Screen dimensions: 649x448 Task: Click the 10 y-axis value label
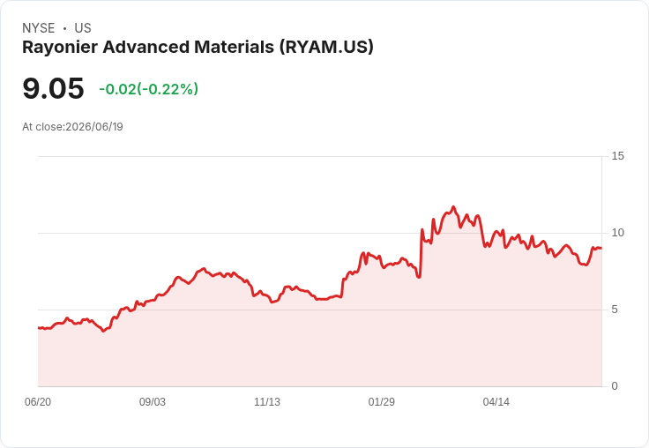click(x=617, y=233)
